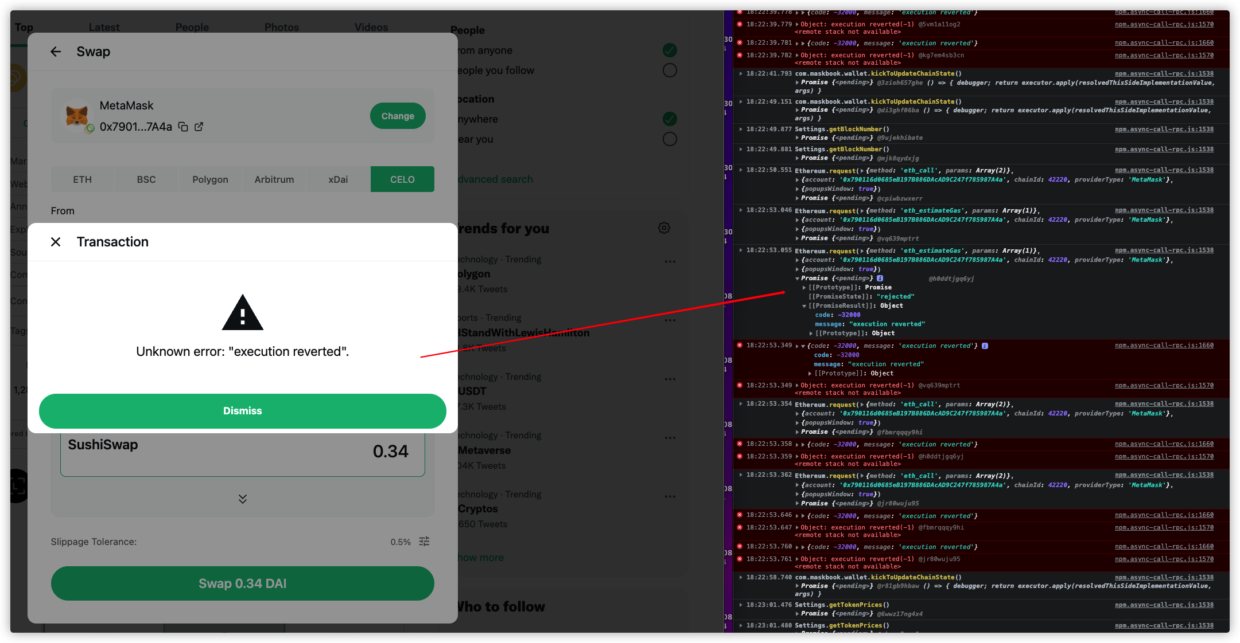Open npm.async-call-rpc.js:1660 source link
Image resolution: width=1240 pixels, height=643 pixels.
(x=1164, y=346)
